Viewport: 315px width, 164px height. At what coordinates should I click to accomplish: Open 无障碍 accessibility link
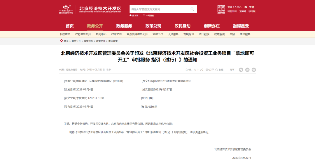(242, 11)
